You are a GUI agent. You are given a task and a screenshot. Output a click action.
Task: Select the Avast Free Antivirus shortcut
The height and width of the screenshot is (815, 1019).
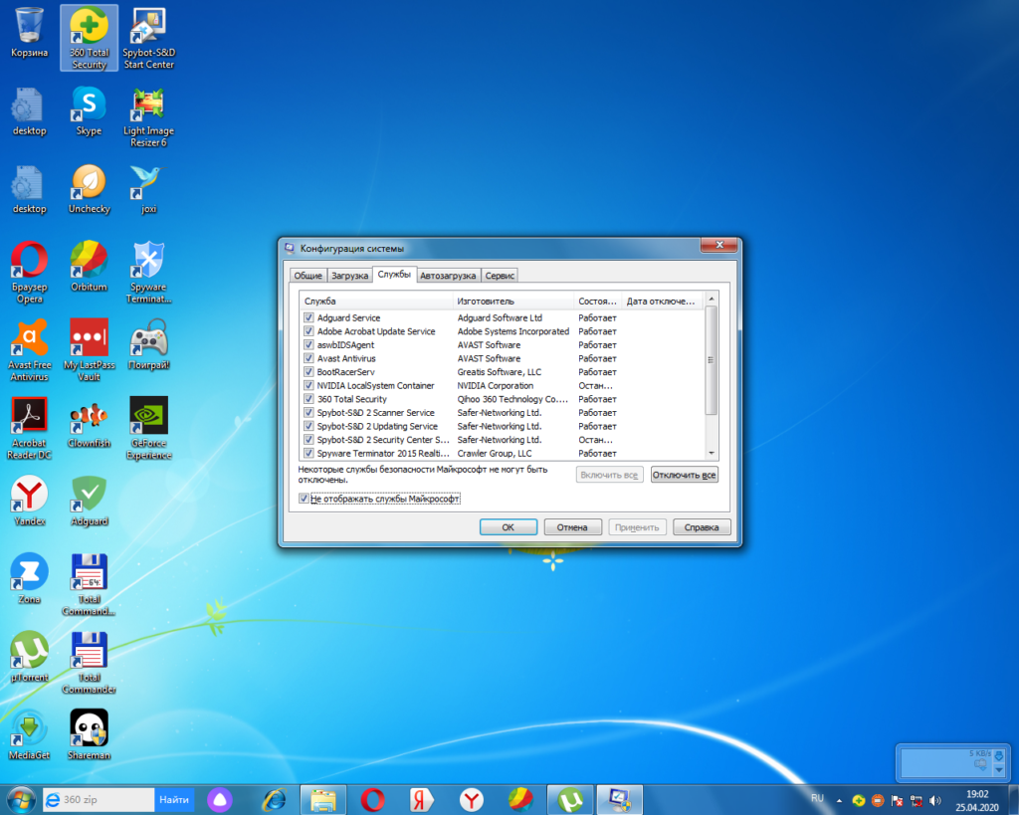tap(29, 349)
